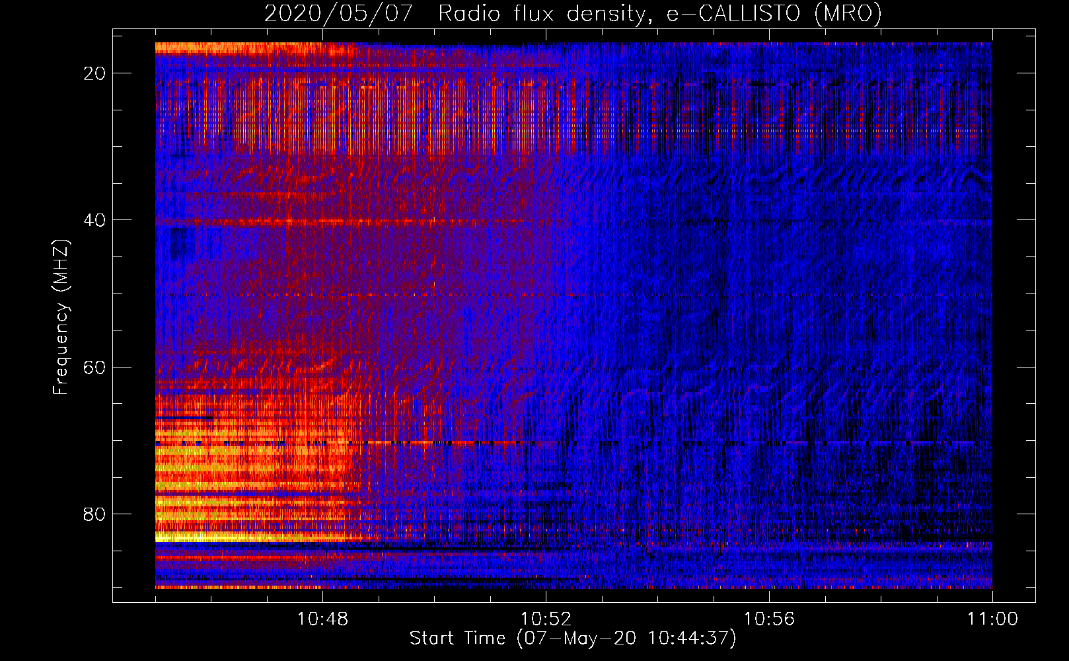
Task: Click the '60' frequency tick label
Action: click(x=94, y=367)
